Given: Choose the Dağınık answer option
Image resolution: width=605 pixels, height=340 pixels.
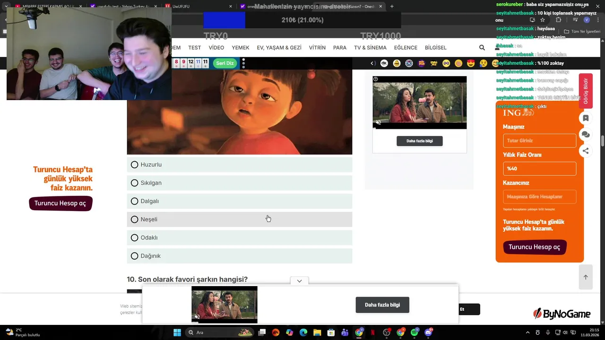Looking at the screenshot, I should (x=240, y=256).
